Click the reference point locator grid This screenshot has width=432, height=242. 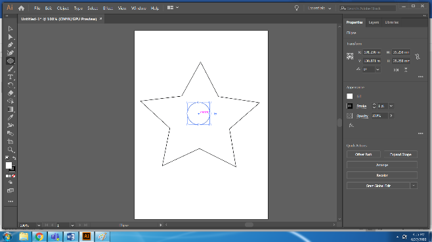(350, 56)
